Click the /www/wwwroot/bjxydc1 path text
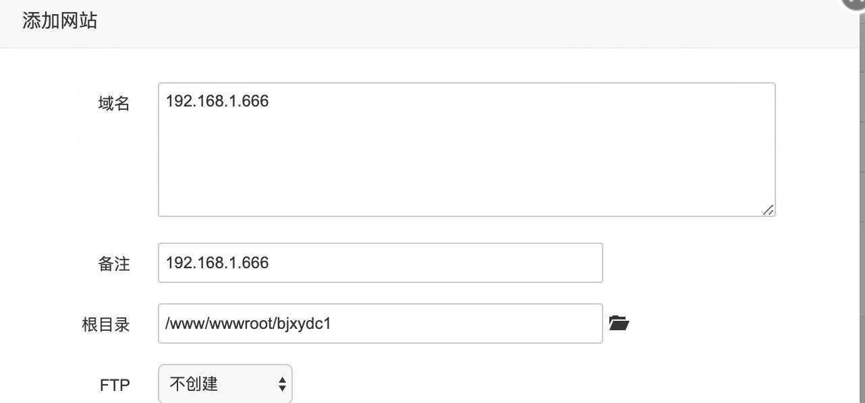Screen dimensions: 865x403 (248, 323)
